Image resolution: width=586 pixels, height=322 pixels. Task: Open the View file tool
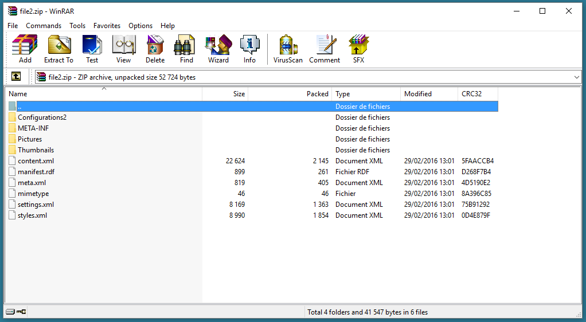coord(123,49)
